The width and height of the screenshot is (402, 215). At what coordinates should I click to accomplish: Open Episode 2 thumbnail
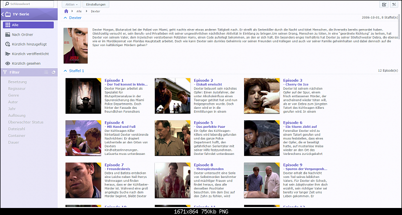click(x=172, y=96)
